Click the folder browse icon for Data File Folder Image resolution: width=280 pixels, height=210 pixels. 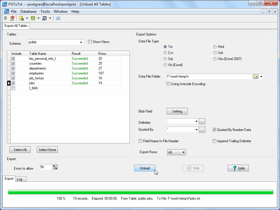click(255, 77)
